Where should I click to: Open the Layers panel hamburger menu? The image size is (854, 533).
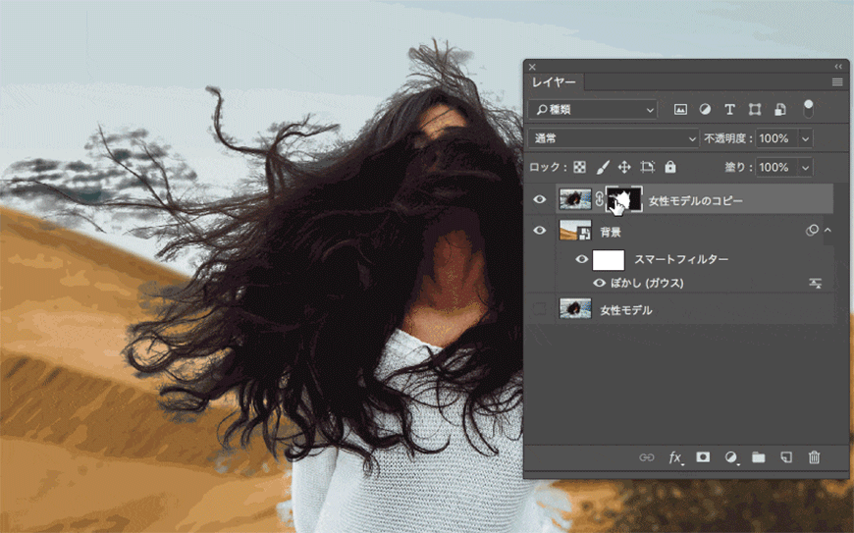point(837,82)
